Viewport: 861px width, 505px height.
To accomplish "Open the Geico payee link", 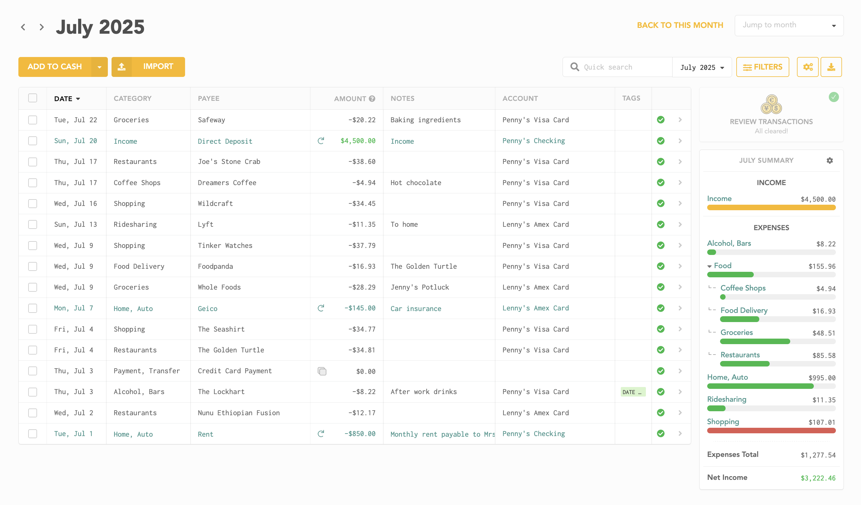I will (207, 308).
